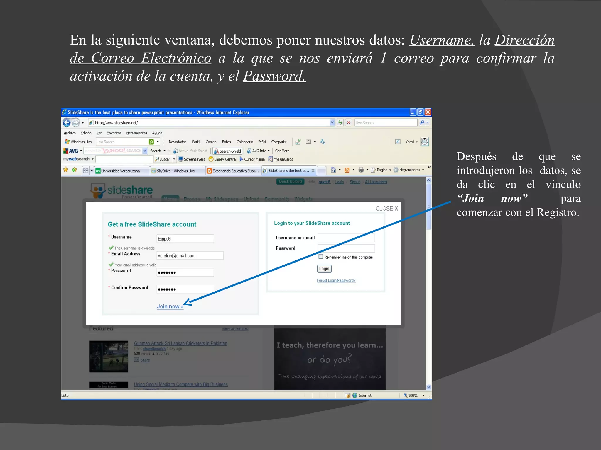This screenshot has height=450, width=601.
Task: Click the Quick Tabs grid icon
Action: 85,171
